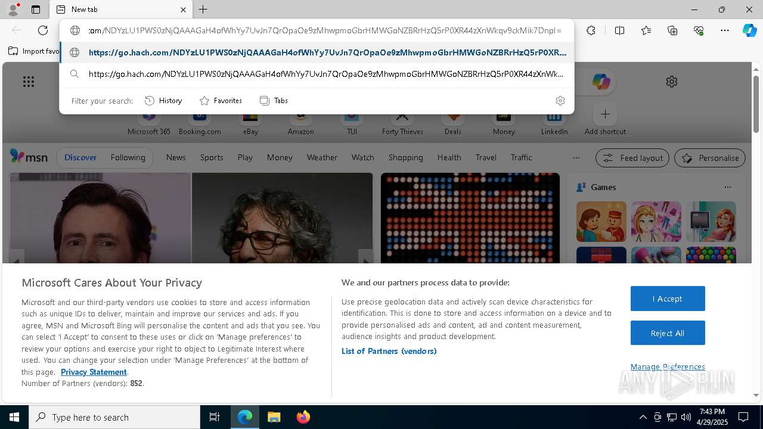
Task: Toggle split screen view
Action: point(619,30)
